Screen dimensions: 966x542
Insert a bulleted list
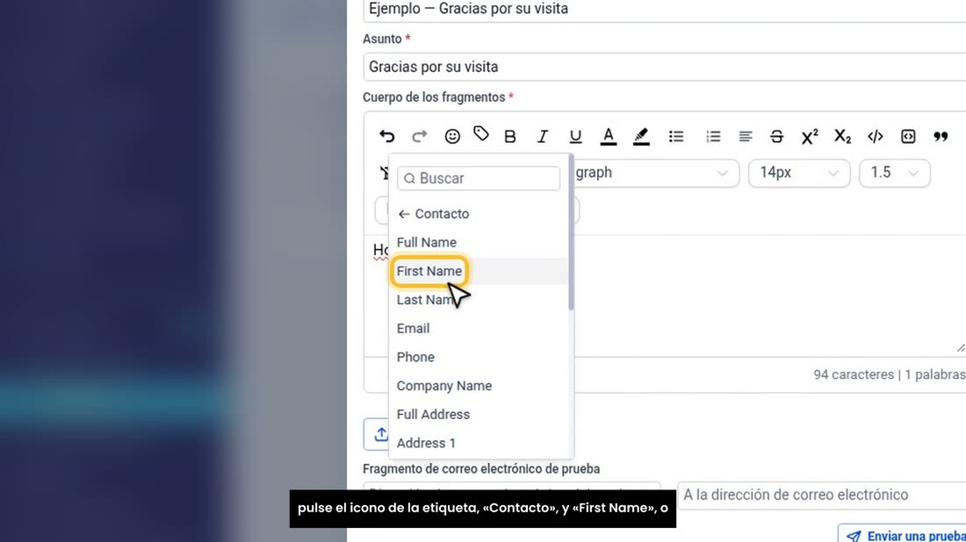point(676,137)
